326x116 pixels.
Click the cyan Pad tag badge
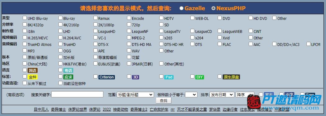[169, 77]
